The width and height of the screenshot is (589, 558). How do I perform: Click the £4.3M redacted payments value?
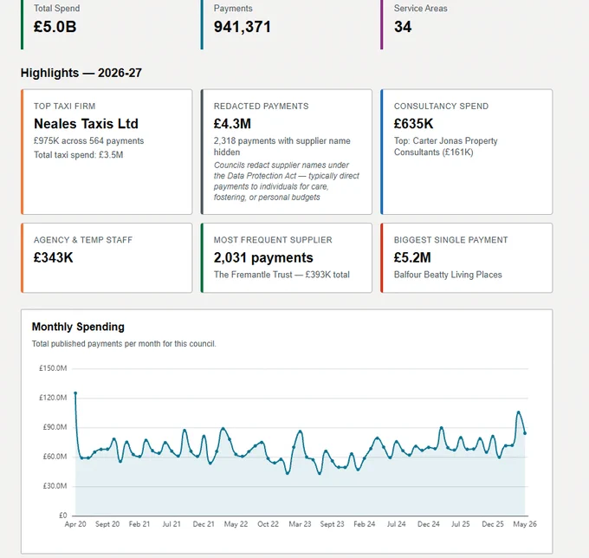232,124
